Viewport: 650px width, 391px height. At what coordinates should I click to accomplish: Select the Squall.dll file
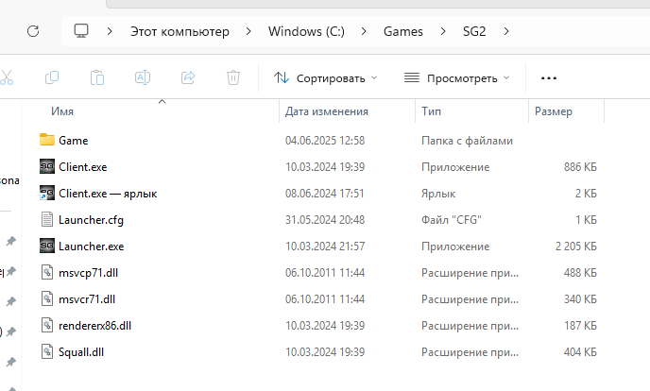click(81, 351)
